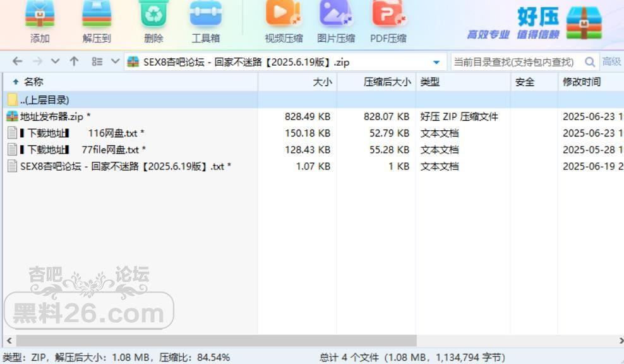
Task: Select the ..(上层目录) parent folder row
Action: pyautogui.click(x=314, y=100)
